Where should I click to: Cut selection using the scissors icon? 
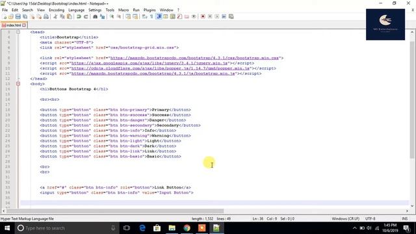click(55, 16)
